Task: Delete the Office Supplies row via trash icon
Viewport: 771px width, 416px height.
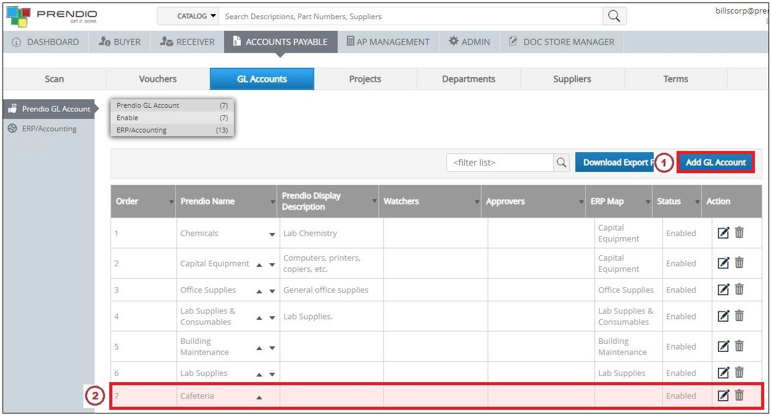Action: 739,290
